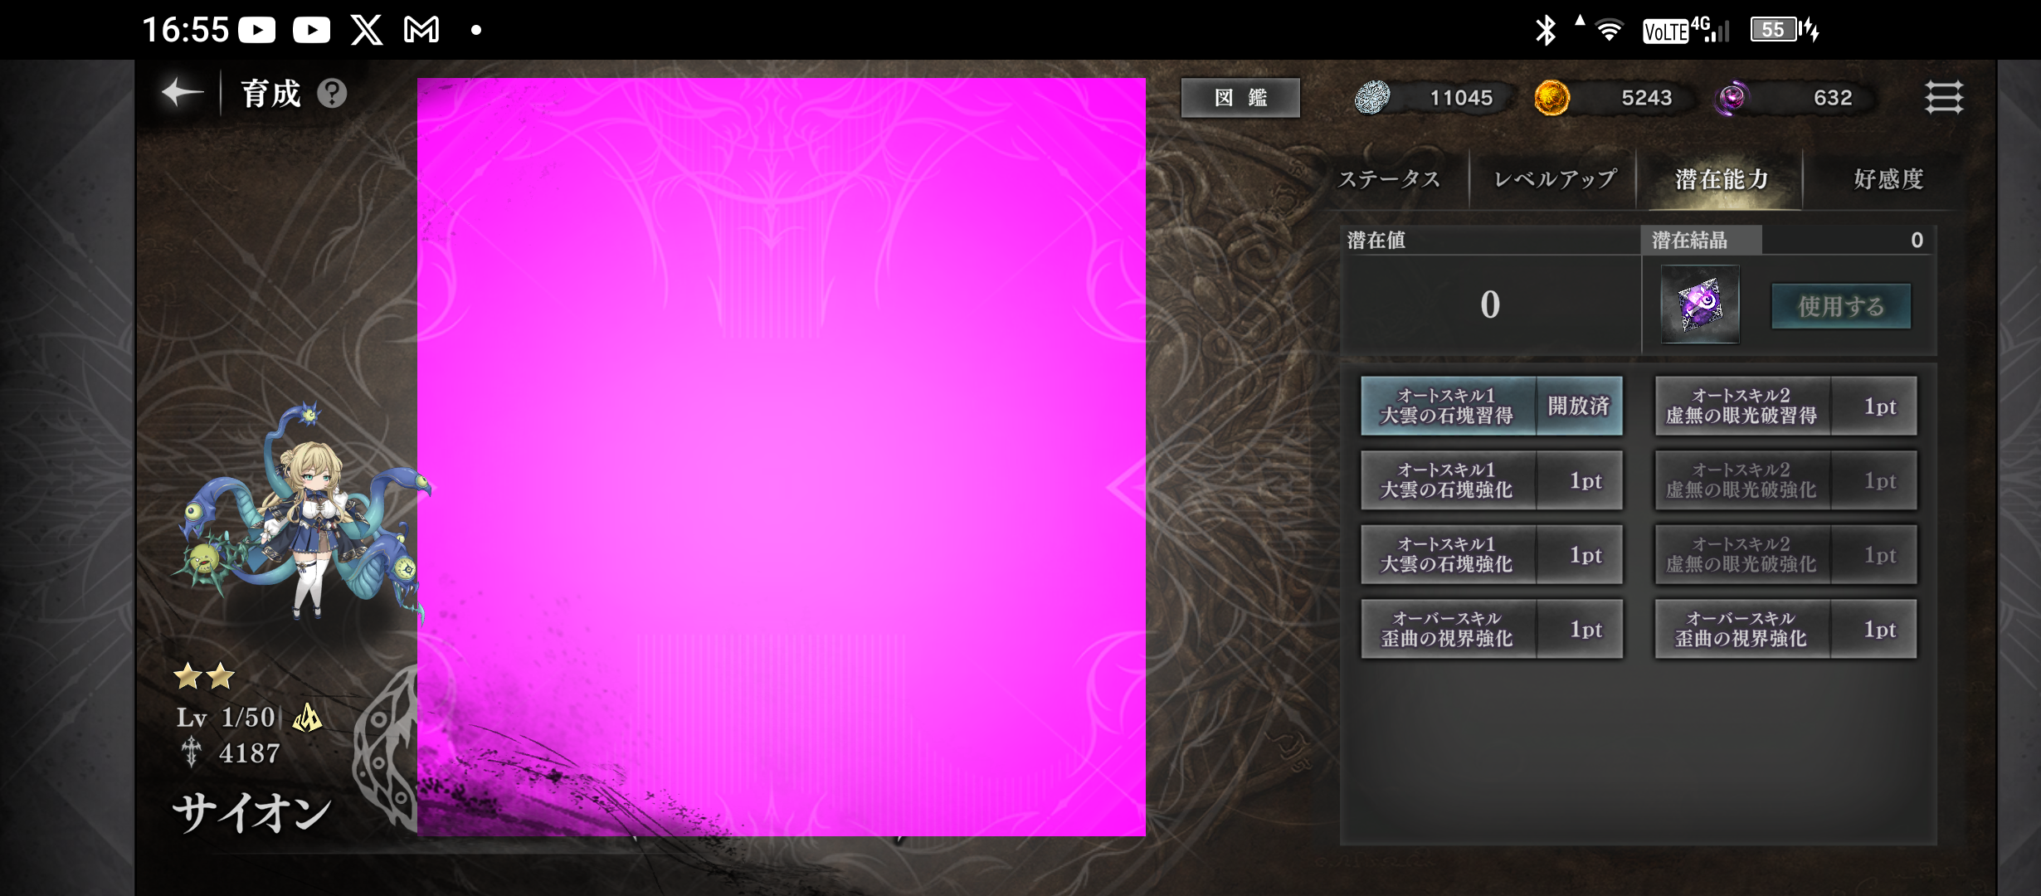Open the 好感度 tab
Viewport: 2041px width, 896px height.
[x=1888, y=179]
